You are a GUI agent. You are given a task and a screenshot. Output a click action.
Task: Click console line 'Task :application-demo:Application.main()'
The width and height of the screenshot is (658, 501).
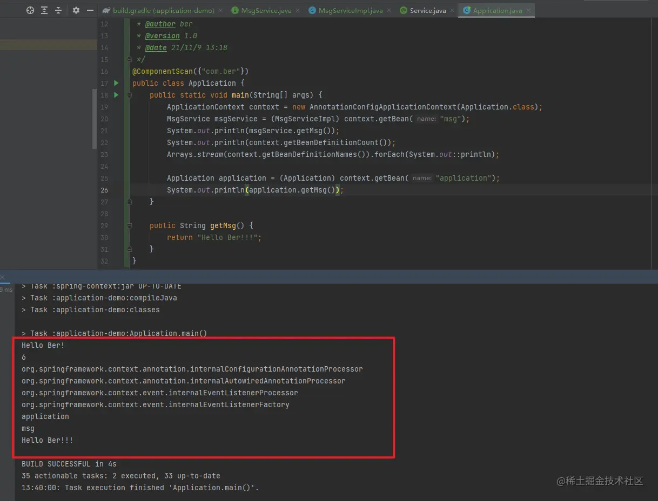[x=115, y=333]
